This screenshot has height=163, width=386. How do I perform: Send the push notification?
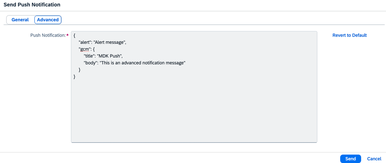point(350,159)
